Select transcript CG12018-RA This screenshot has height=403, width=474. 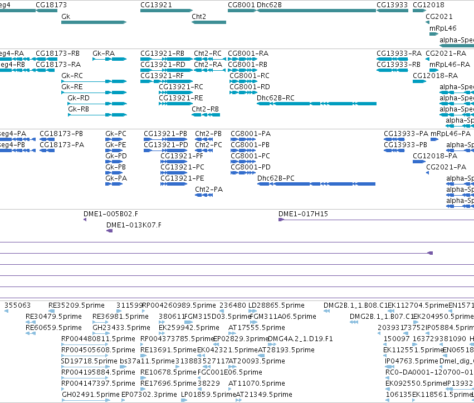point(436,76)
